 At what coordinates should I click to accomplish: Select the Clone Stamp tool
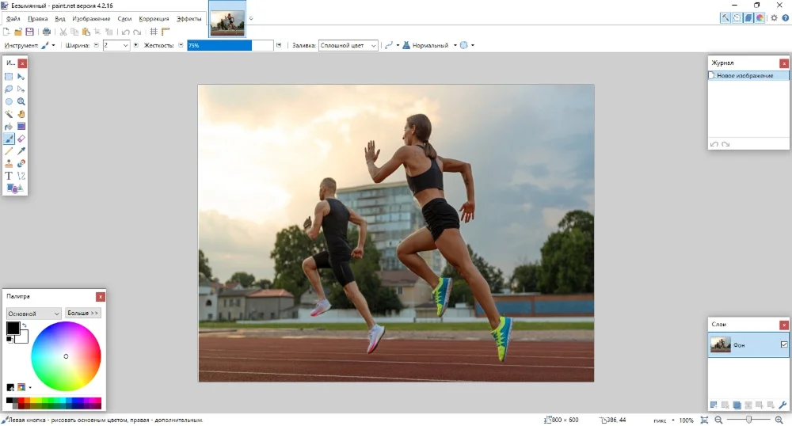(9, 163)
